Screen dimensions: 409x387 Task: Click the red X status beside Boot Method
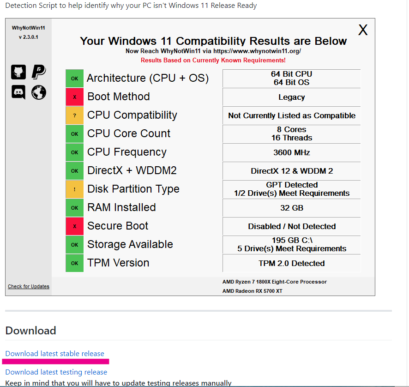(x=75, y=97)
